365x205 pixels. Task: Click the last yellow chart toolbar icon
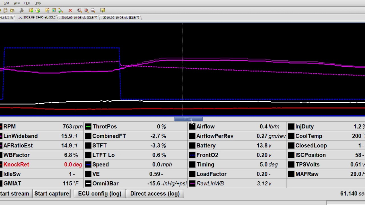[103, 11]
